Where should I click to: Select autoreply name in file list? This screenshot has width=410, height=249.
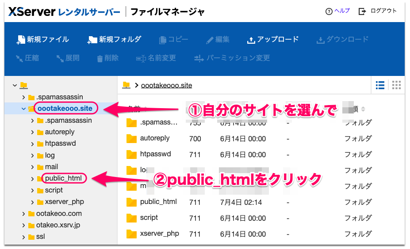(155, 138)
